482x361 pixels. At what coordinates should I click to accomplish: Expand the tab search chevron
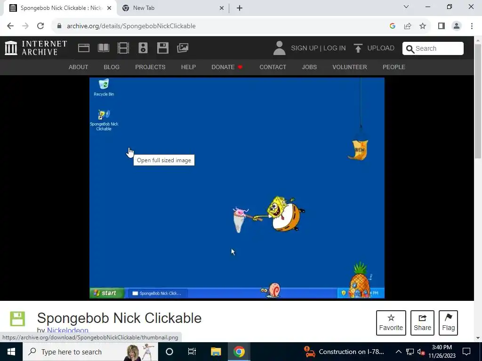click(x=406, y=7)
